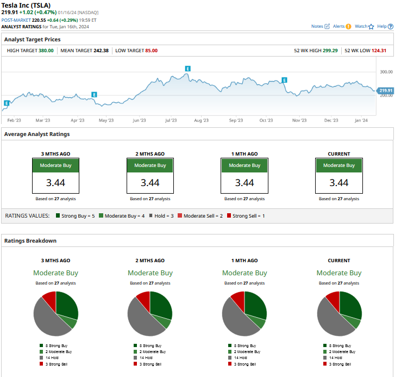This screenshot has width=395, height=377.
Task: Click the earnings E marker above the July peak
Action: click(x=187, y=69)
